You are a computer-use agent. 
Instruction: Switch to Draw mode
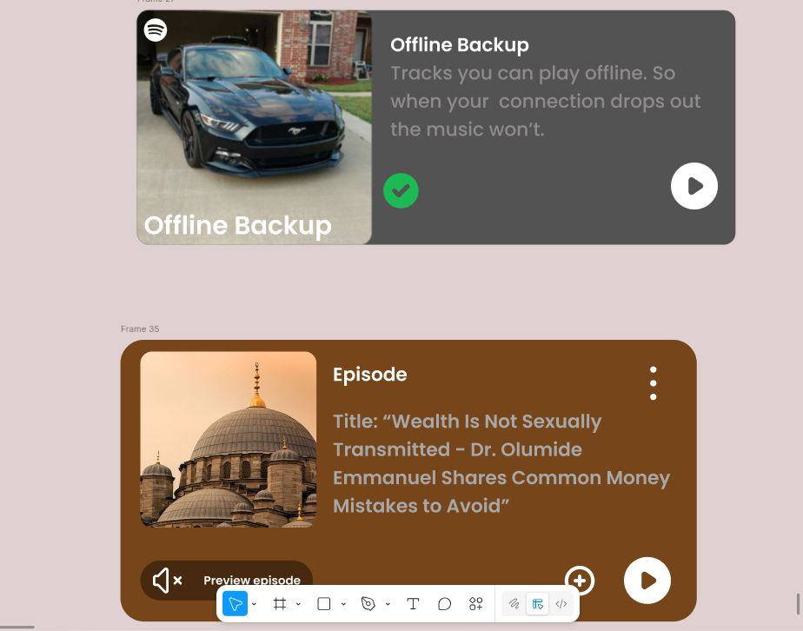click(514, 604)
